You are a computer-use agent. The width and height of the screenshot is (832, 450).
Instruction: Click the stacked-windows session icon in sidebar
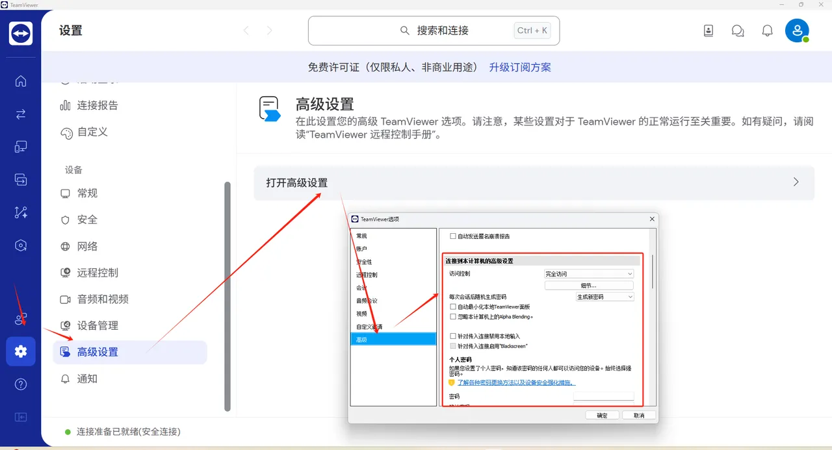(21, 180)
